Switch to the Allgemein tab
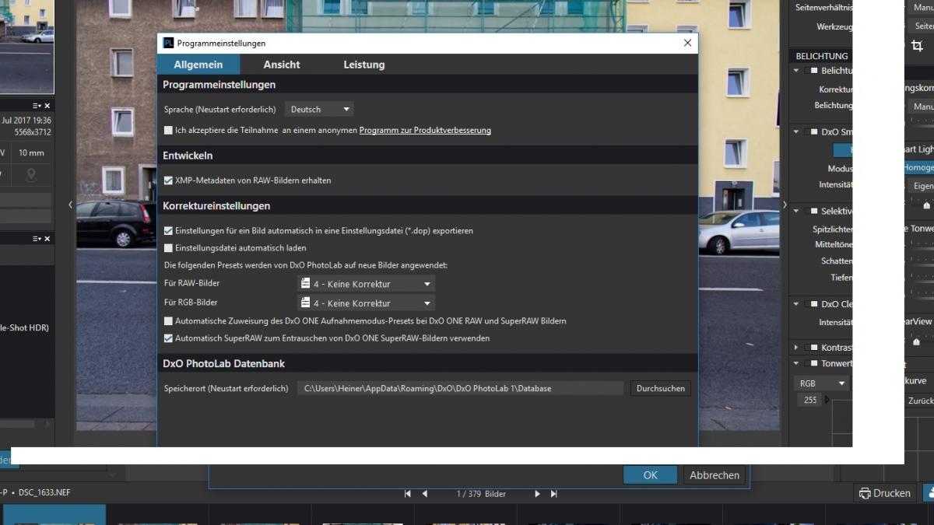This screenshot has width=934, height=525. (198, 65)
